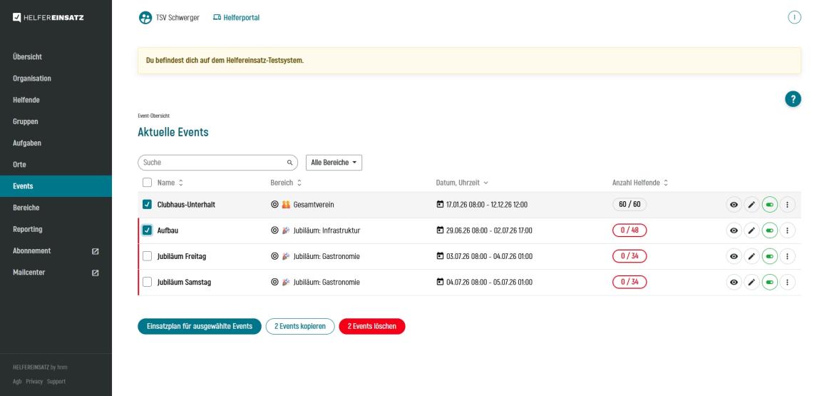The height and width of the screenshot is (396, 827).
Task: Click the red 2 Events löschen button
Action: [x=372, y=326]
